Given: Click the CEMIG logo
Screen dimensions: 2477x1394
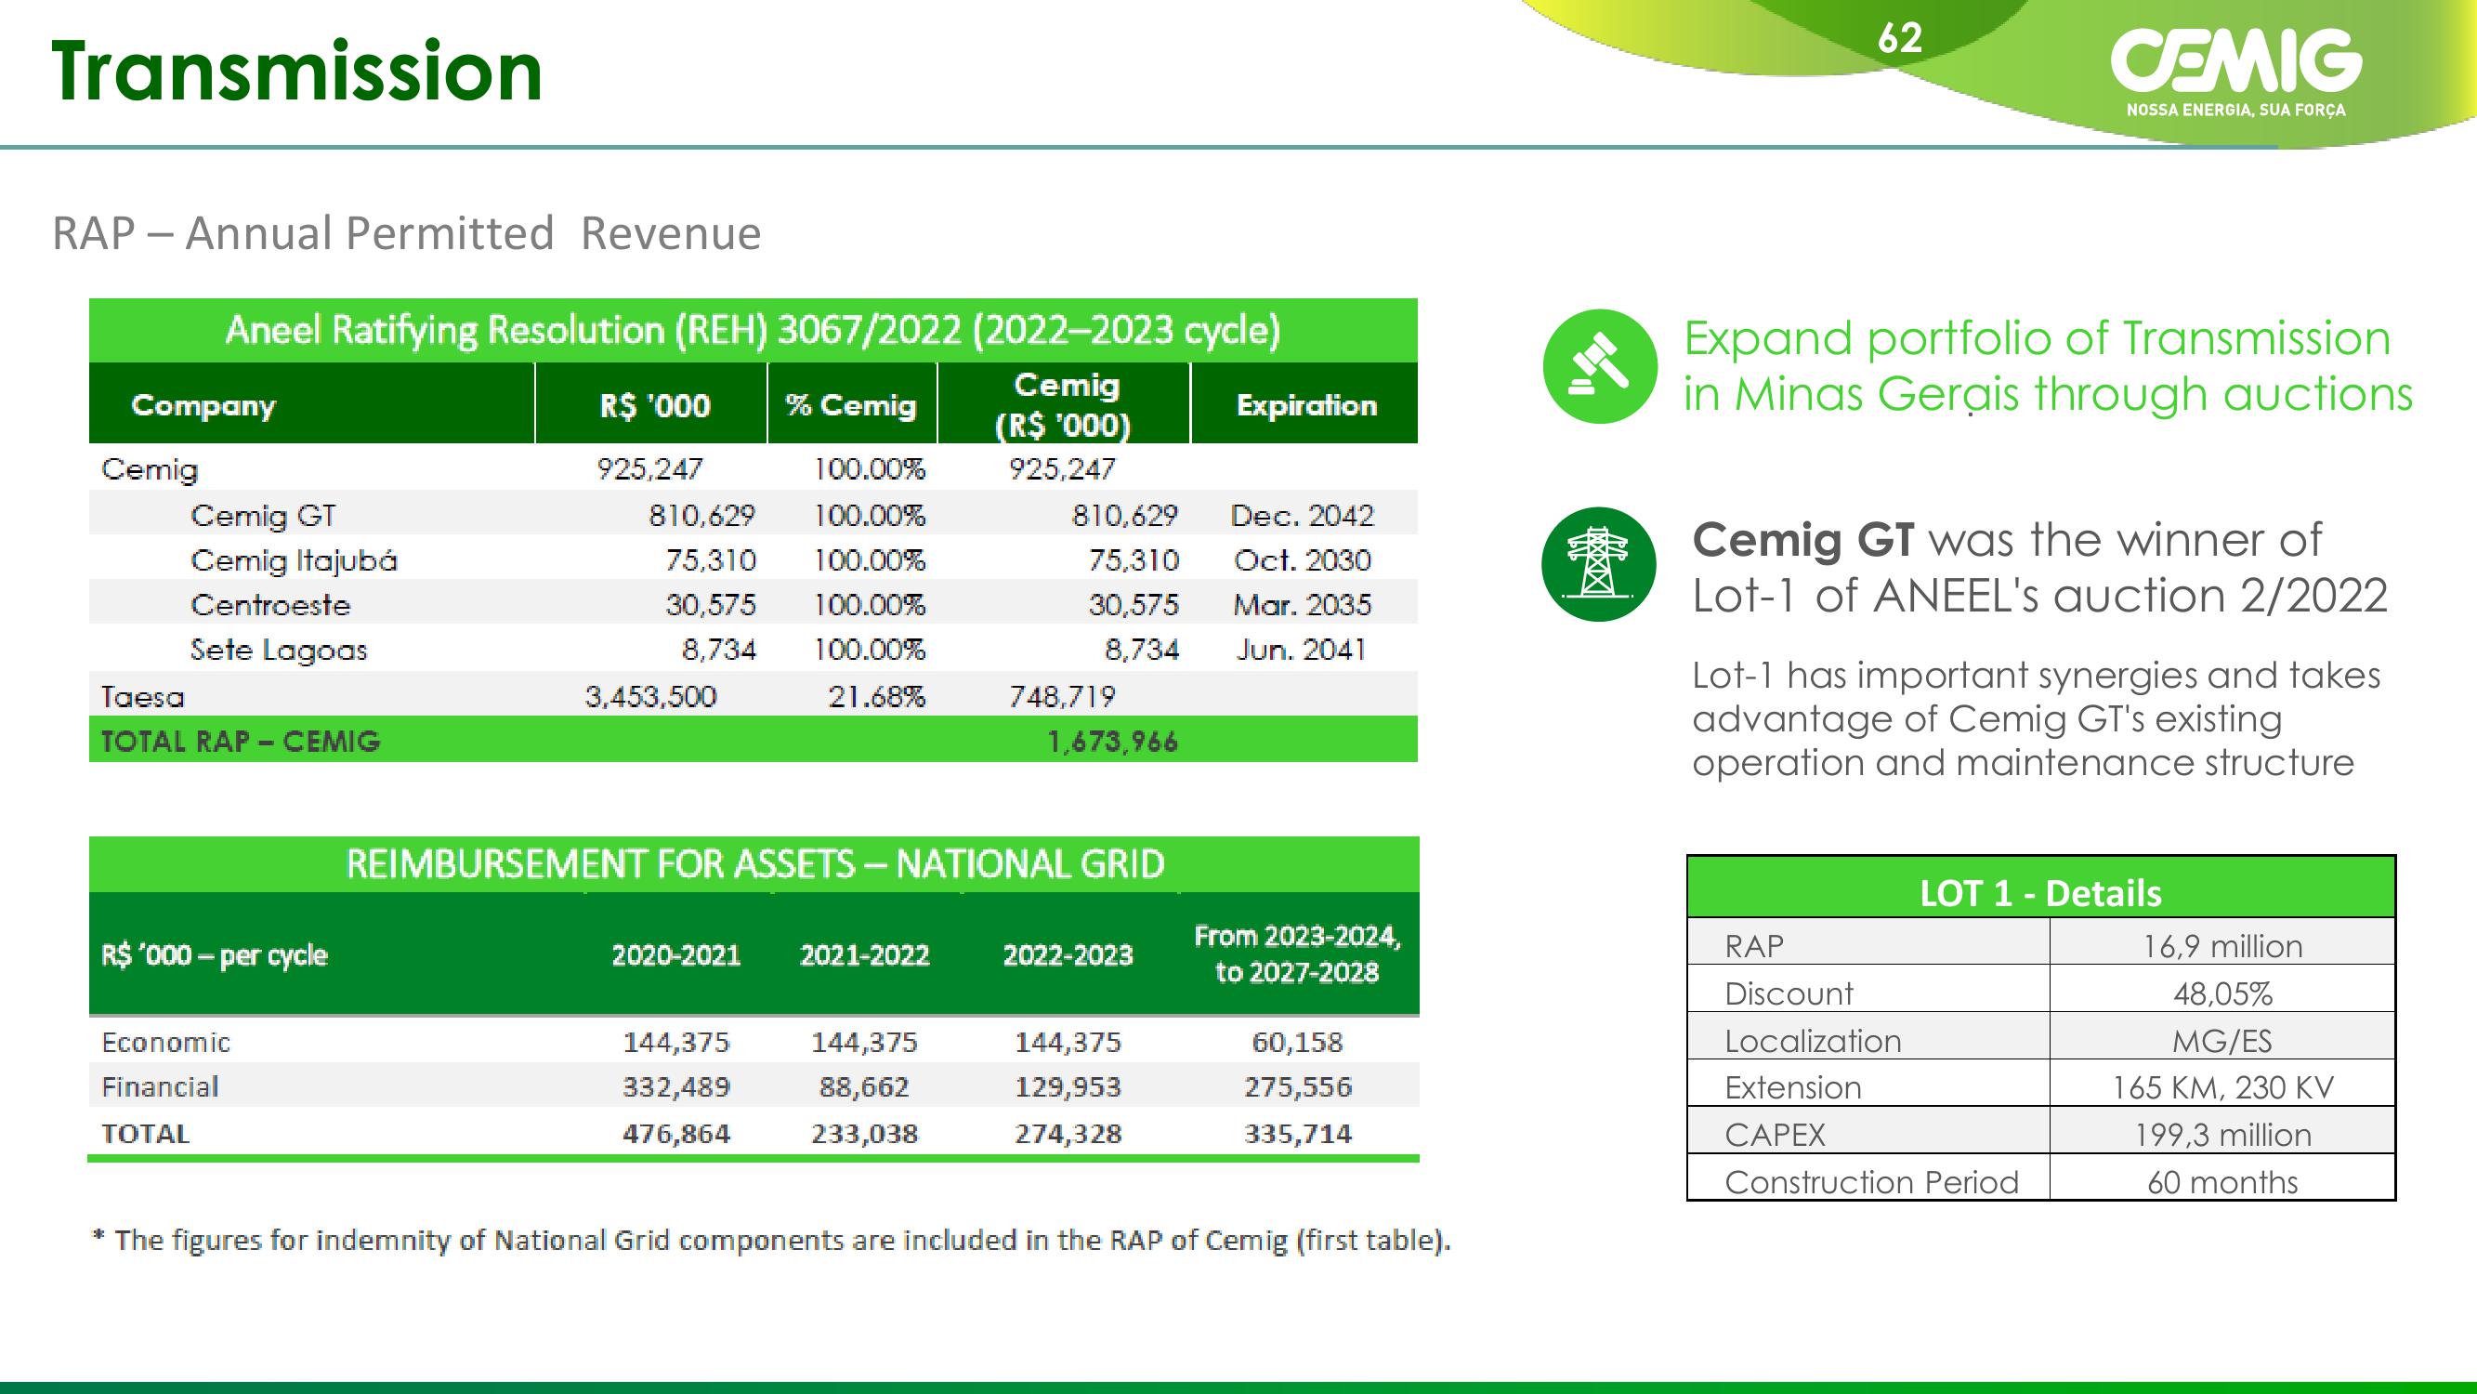Looking at the screenshot, I should point(2235,72).
